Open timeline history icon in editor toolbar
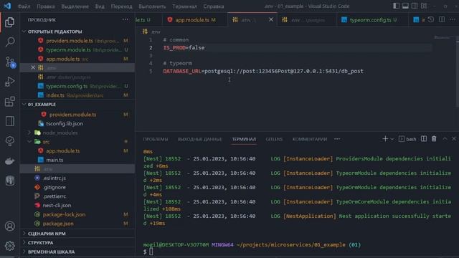Screen dimensions: 459x258 click(x=430, y=19)
